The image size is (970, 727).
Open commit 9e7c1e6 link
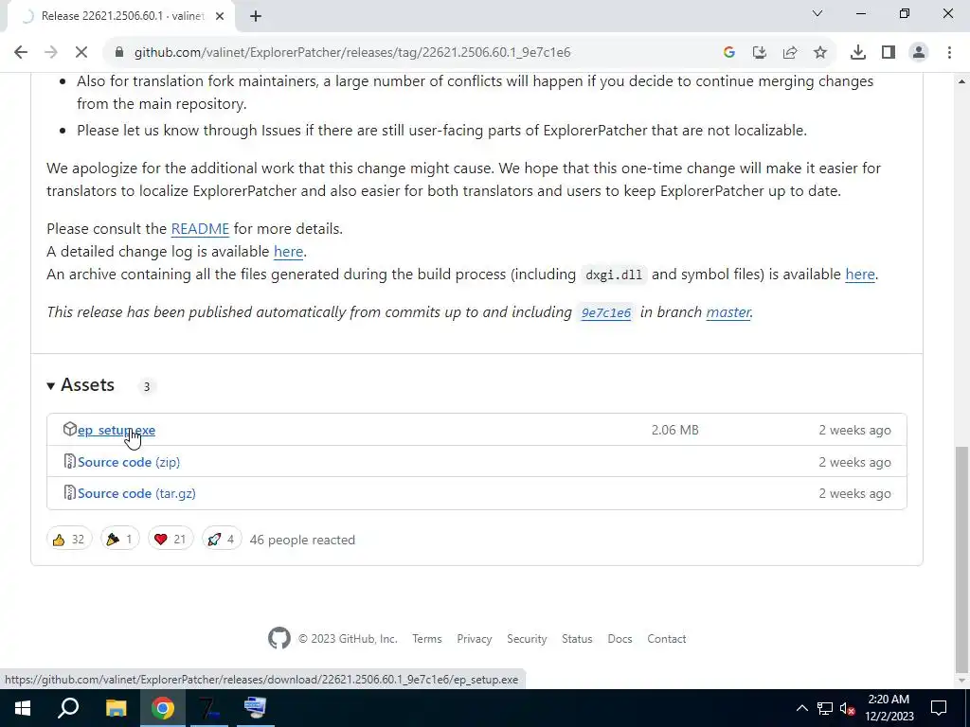coord(606,312)
